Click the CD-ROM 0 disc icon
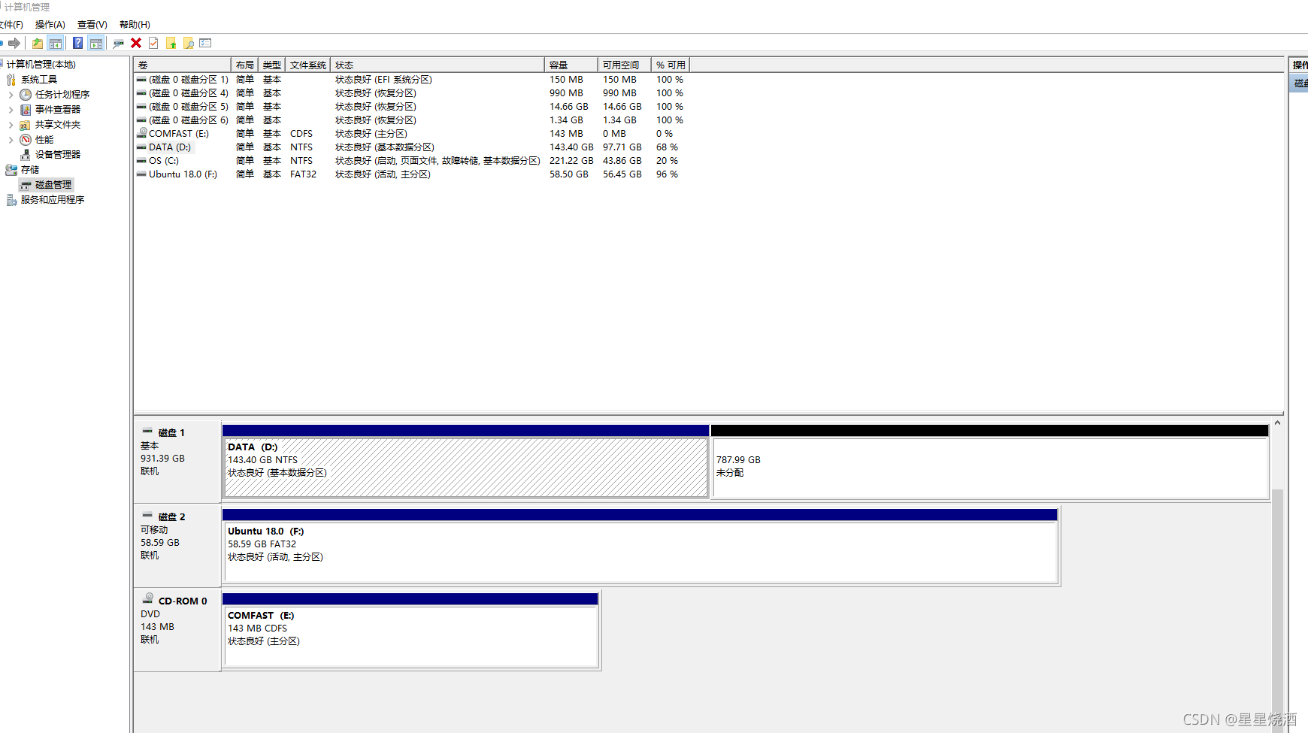Image resolution: width=1308 pixels, height=733 pixels. (148, 598)
